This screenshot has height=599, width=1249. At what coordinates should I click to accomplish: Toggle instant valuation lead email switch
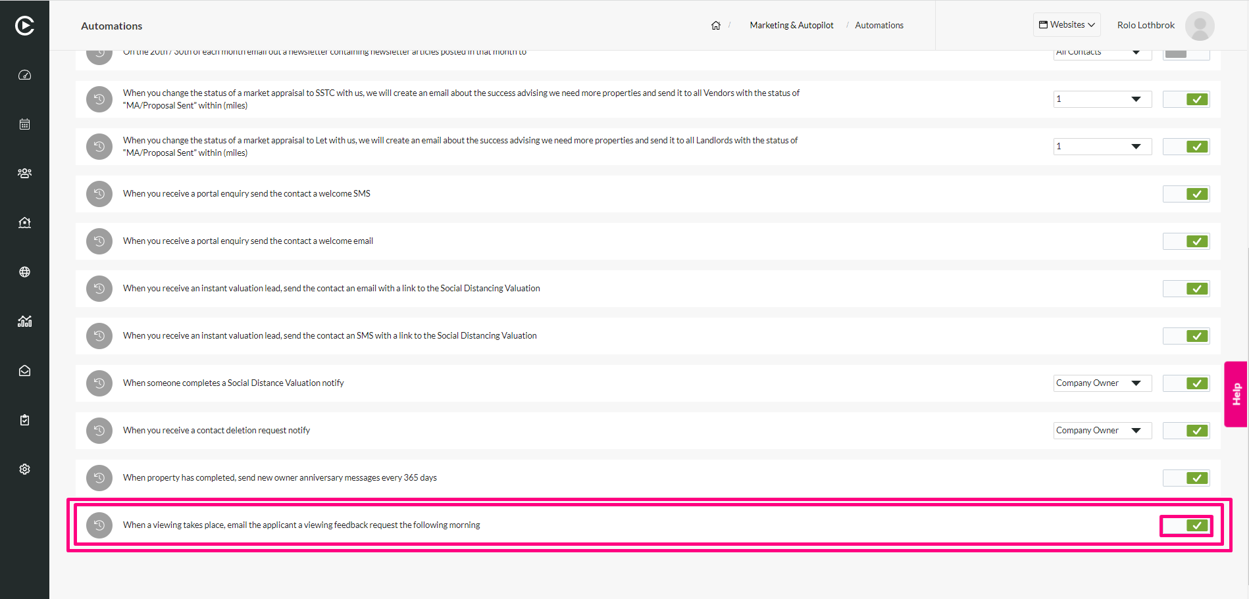pyautogui.click(x=1186, y=289)
